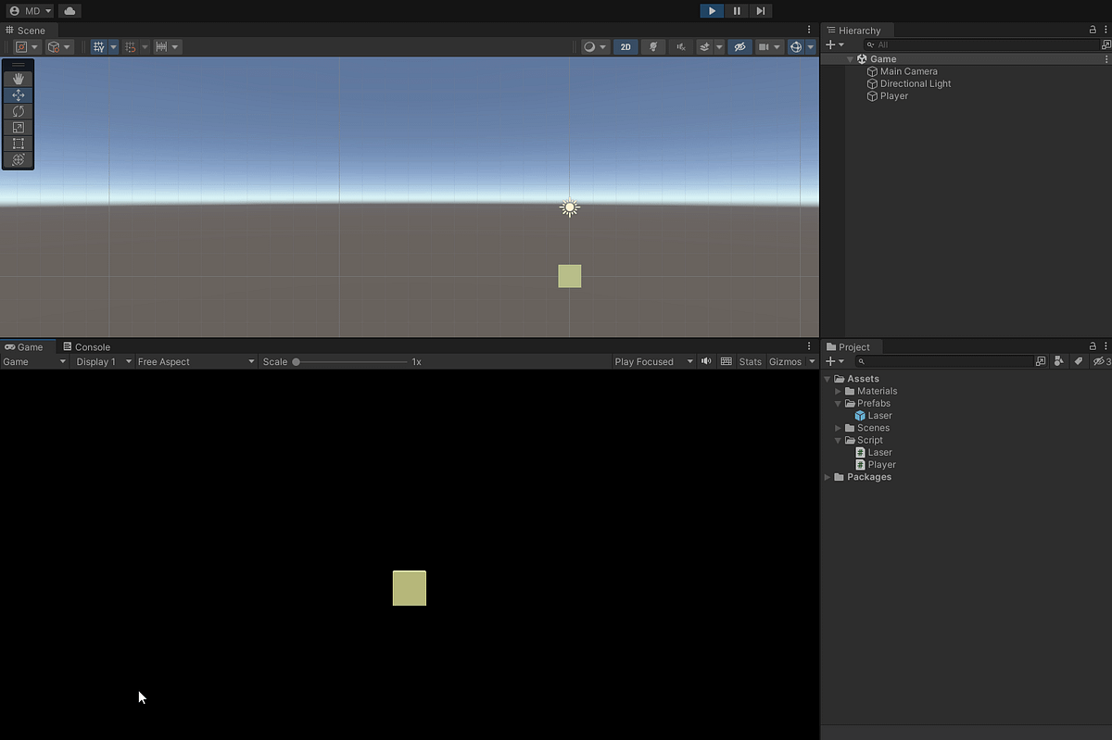This screenshot has width=1112, height=740.
Task: Open the Free Aspect dropdown
Action: (195, 361)
